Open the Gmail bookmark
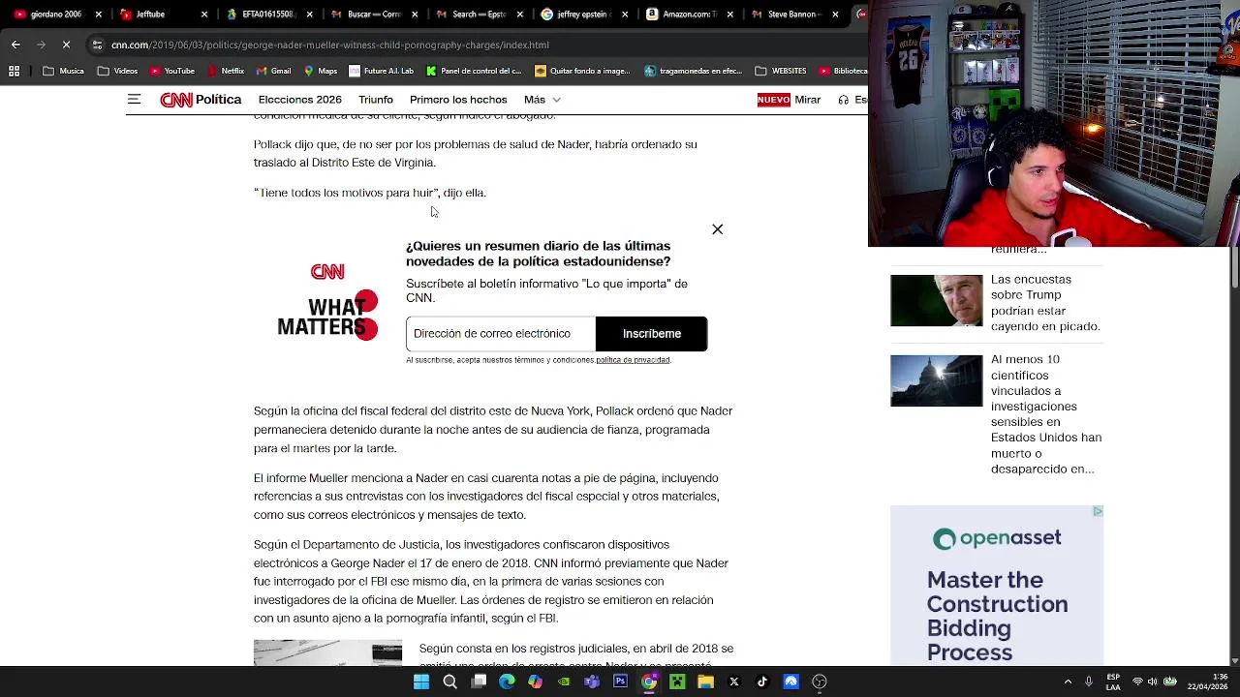The width and height of the screenshot is (1240, 697). tap(273, 71)
